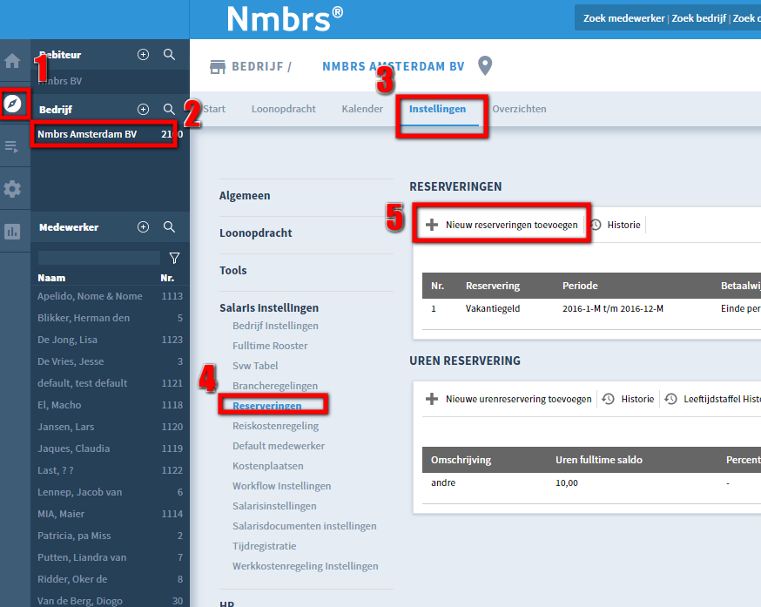Click the Leeftijdstaffel Historie clock icon
Screen dimensions: 761x607
(x=670, y=399)
